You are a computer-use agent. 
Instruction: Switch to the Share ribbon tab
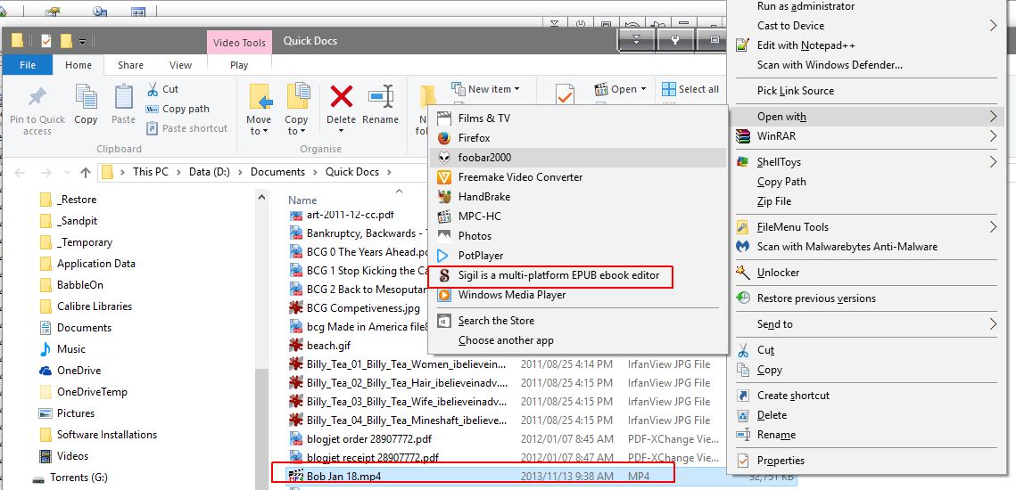tap(131, 65)
